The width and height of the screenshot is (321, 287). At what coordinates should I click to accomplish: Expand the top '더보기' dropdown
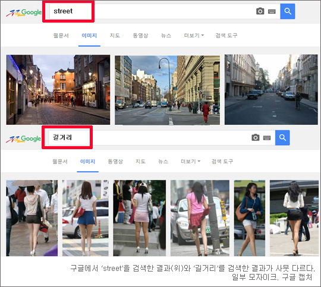(x=194, y=36)
